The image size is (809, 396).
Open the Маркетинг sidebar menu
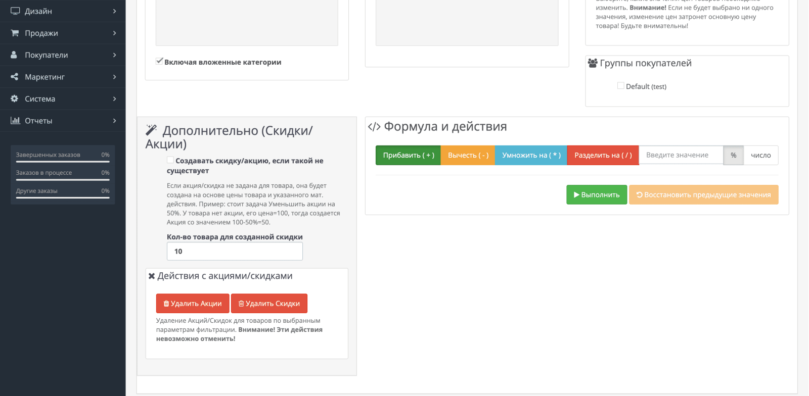click(63, 77)
